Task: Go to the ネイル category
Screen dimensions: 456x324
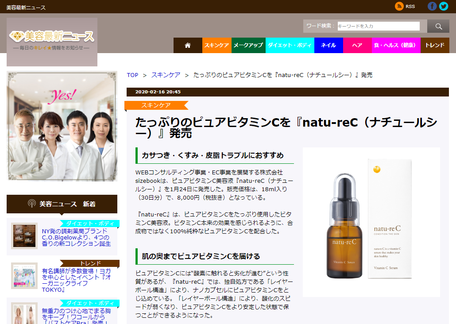Action: [328, 45]
